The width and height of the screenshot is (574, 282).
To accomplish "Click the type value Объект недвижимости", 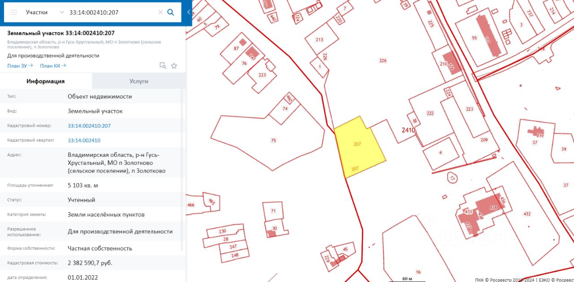I will pyautogui.click(x=100, y=97).
